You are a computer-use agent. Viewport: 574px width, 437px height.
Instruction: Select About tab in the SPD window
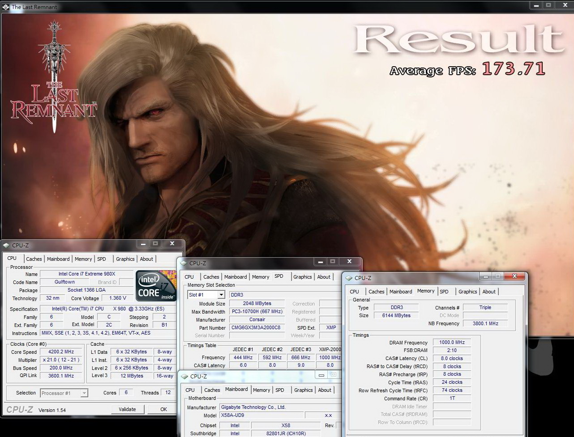tap(324, 277)
